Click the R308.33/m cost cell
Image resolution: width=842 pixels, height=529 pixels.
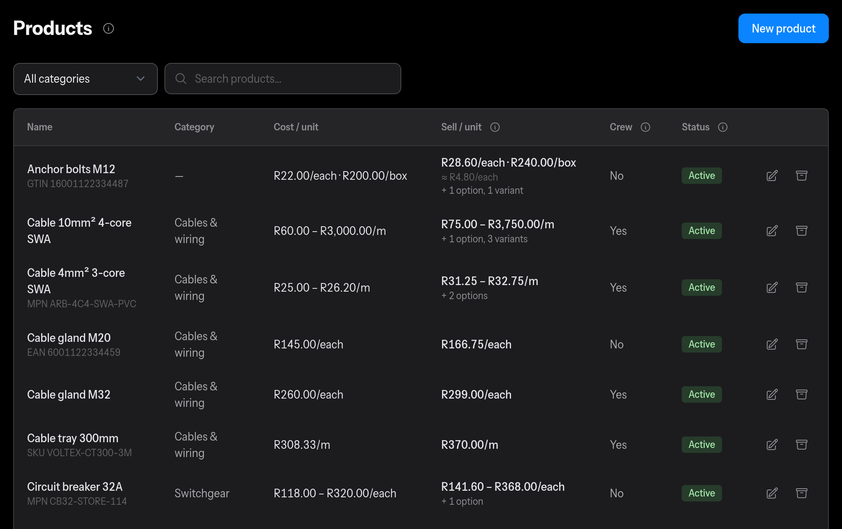pyautogui.click(x=302, y=445)
